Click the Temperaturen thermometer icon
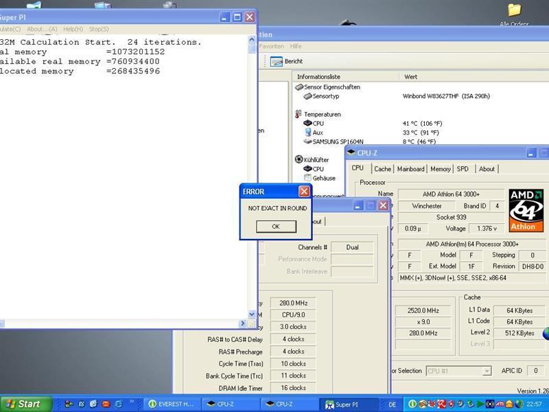This screenshot has height=412, width=549. point(299,114)
